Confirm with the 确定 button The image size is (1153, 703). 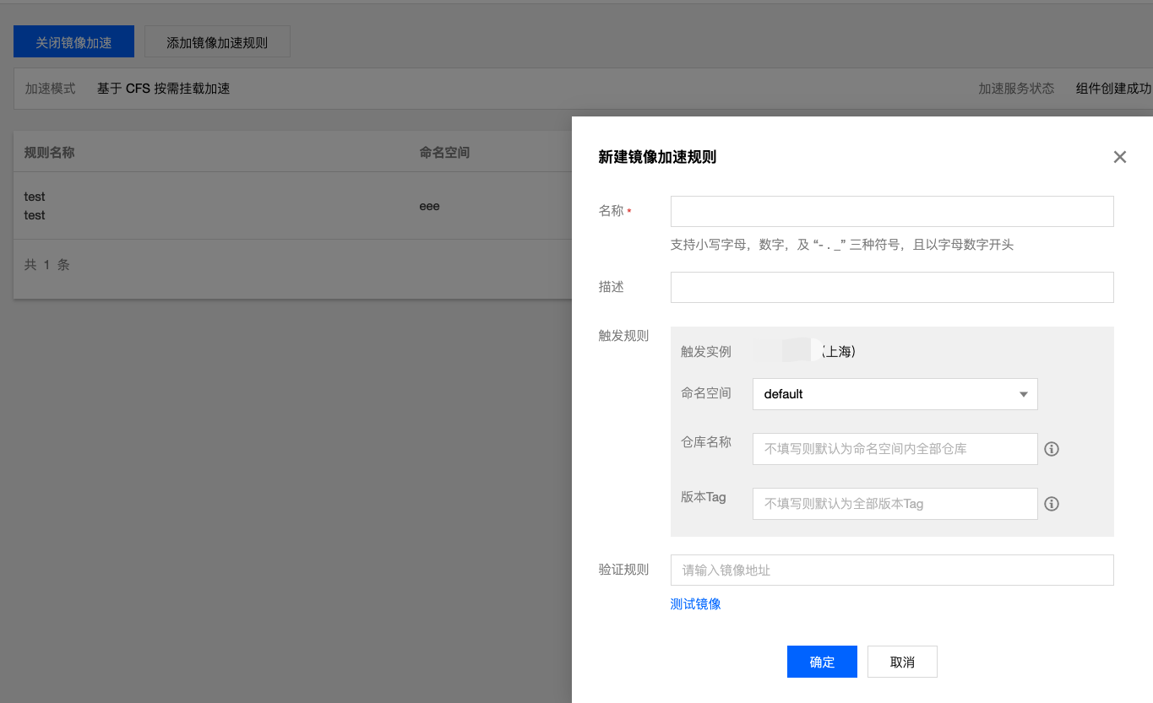(822, 662)
